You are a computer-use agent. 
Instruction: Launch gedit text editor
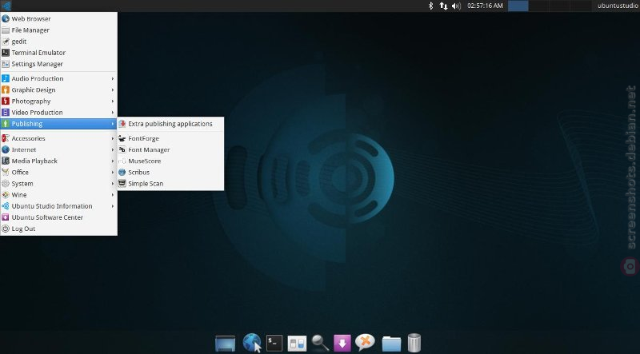coord(58,42)
